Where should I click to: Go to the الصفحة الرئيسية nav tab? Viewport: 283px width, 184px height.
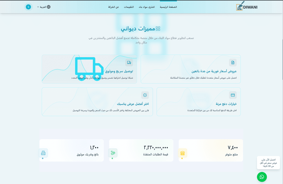(x=168, y=7)
